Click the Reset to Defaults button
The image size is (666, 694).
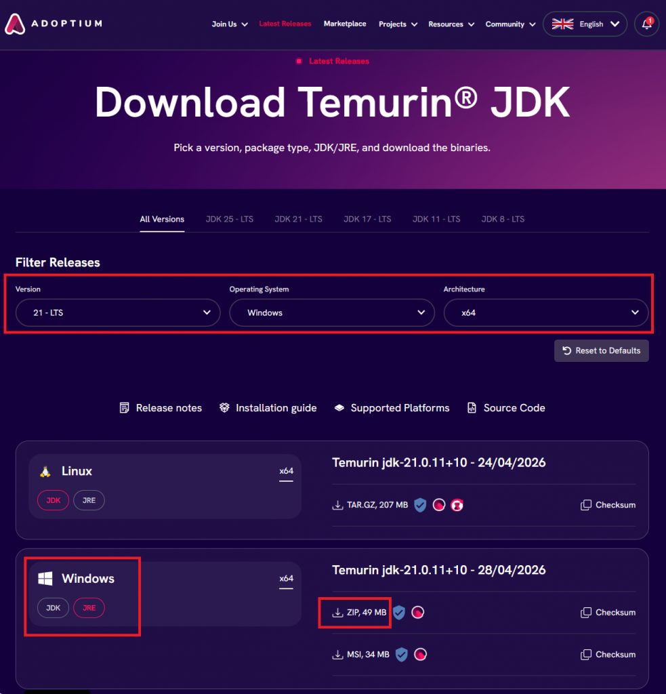(x=602, y=350)
